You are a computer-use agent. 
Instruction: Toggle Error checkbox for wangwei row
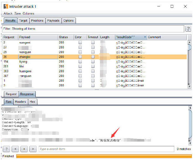(x=80, y=43)
